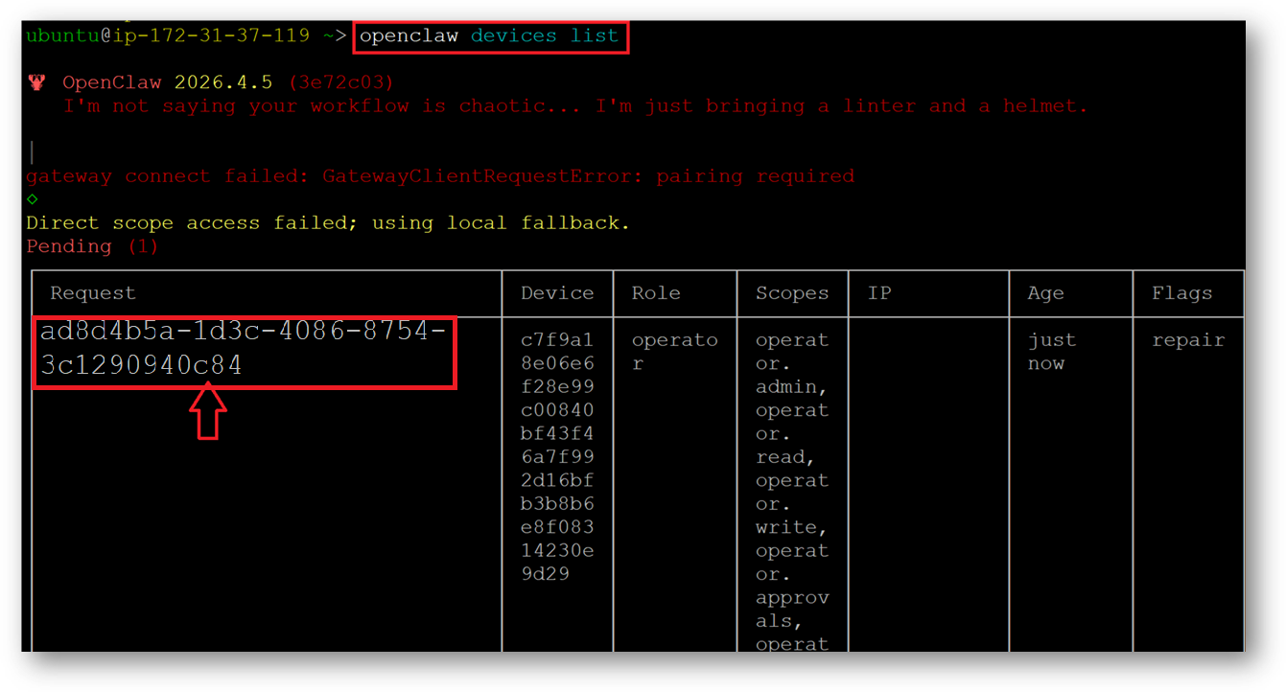Click device hash line 'c00840'
Viewport: 1286px width, 692px height.
(557, 410)
